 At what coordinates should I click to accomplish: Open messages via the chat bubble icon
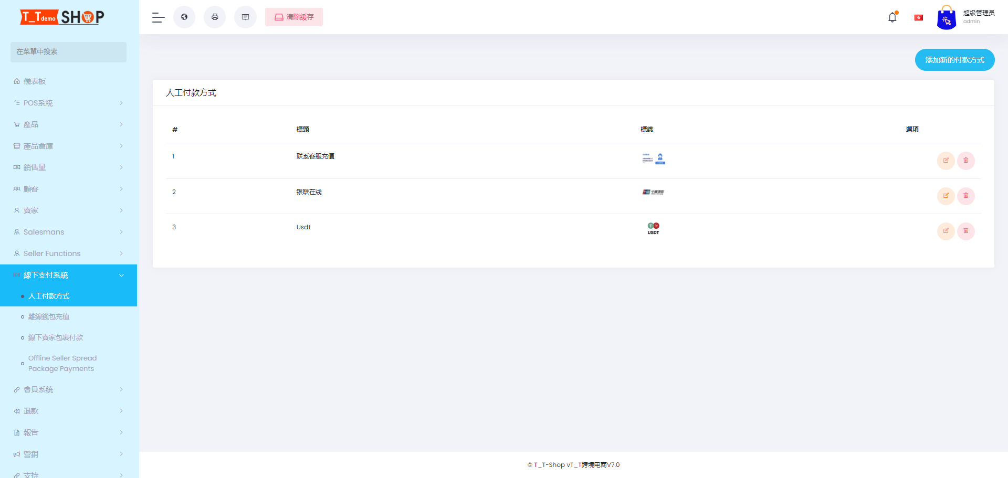pos(245,17)
